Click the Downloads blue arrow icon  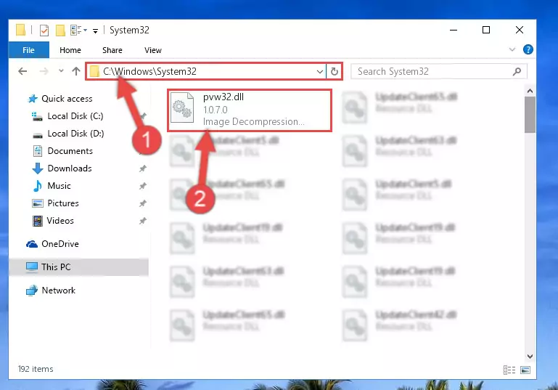(x=38, y=168)
